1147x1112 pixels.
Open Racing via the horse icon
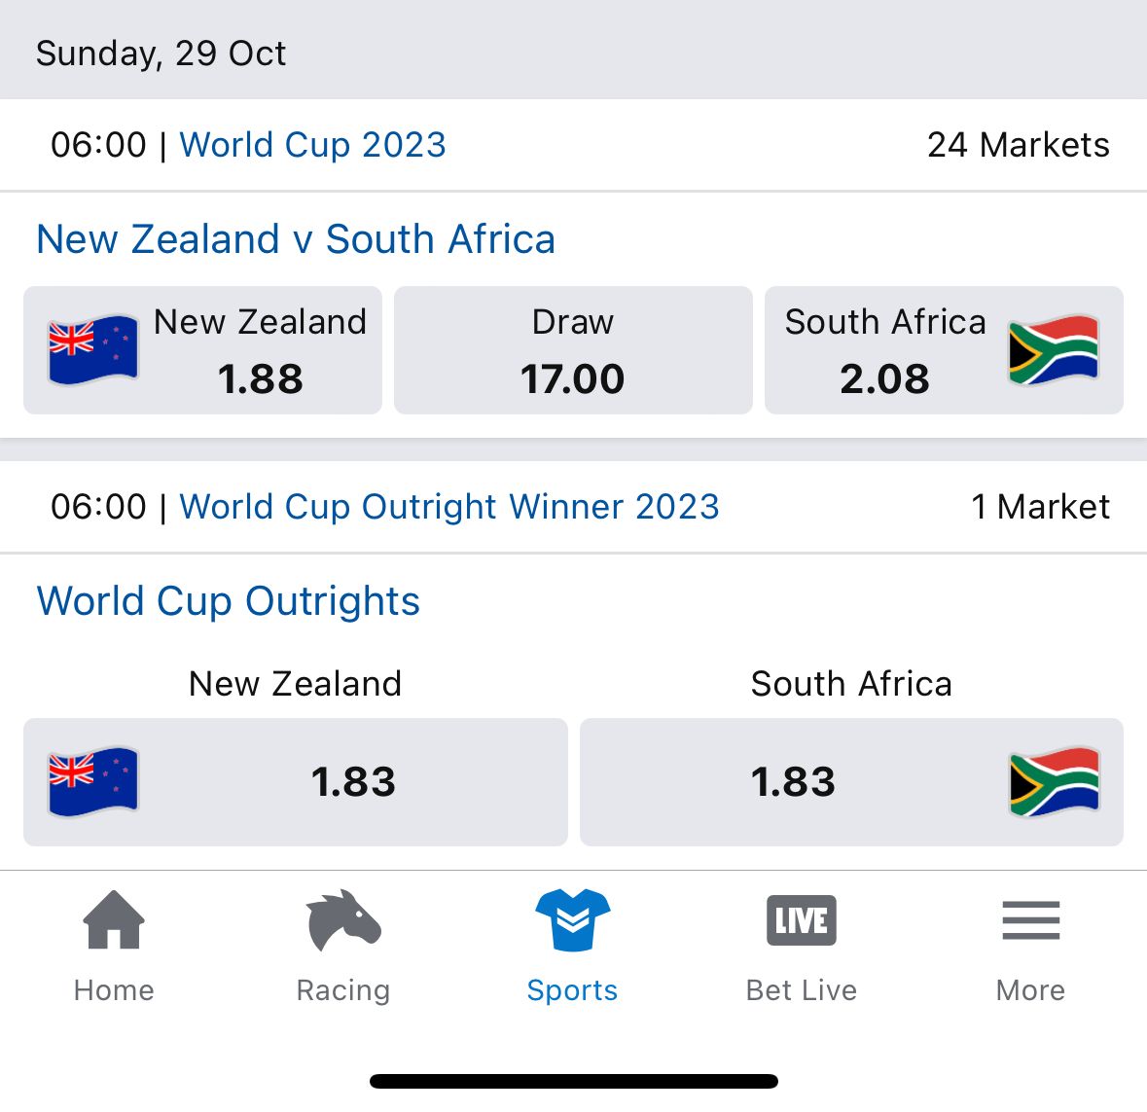(x=343, y=919)
